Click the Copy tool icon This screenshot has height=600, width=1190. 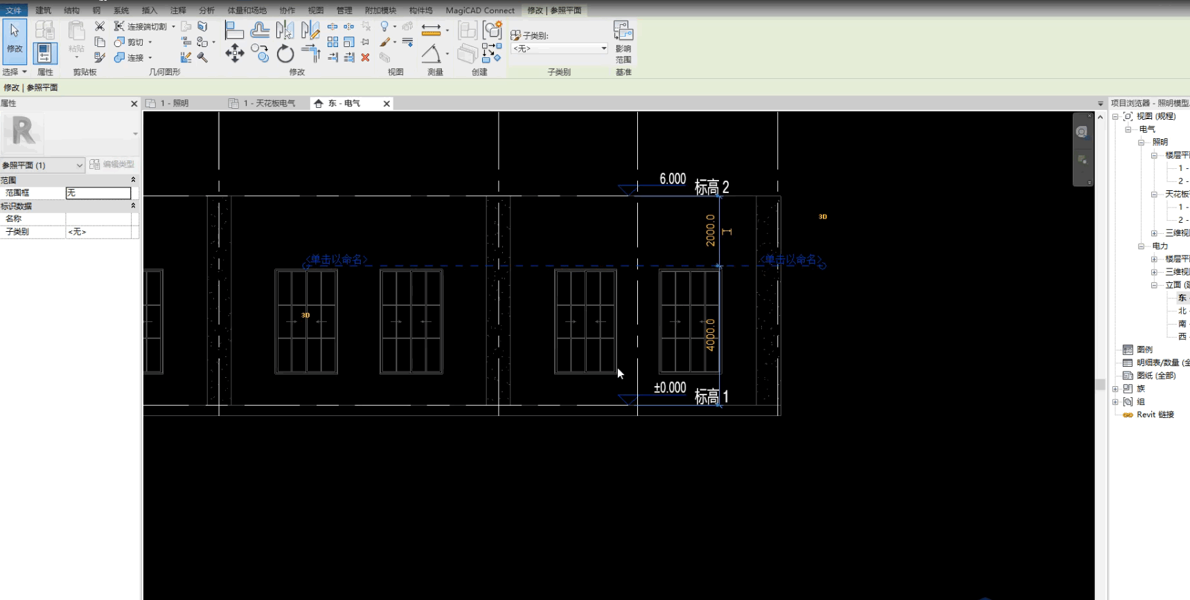click(x=260, y=53)
